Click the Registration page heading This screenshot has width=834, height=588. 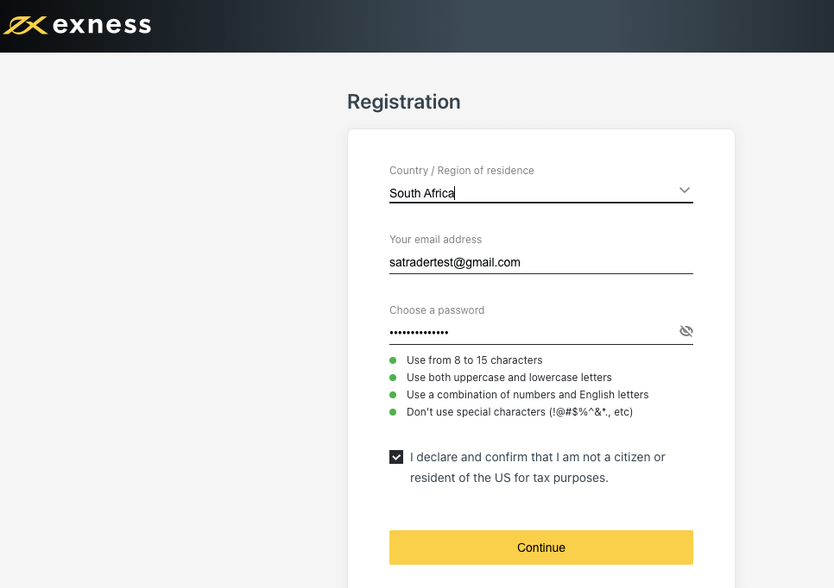click(404, 102)
